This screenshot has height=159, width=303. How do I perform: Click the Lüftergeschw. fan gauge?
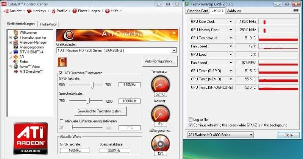click(160, 143)
